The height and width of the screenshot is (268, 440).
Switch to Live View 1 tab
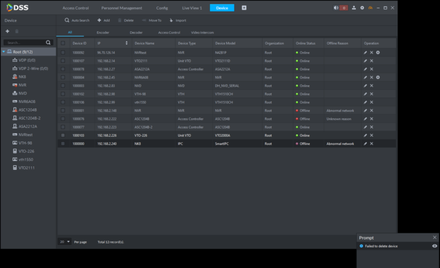[x=192, y=8]
